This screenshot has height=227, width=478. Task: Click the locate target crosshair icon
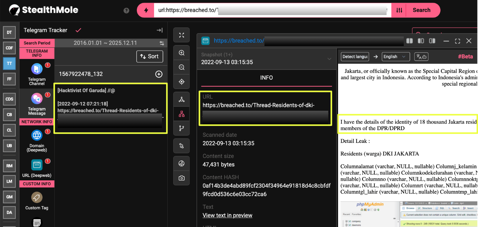coord(182,82)
